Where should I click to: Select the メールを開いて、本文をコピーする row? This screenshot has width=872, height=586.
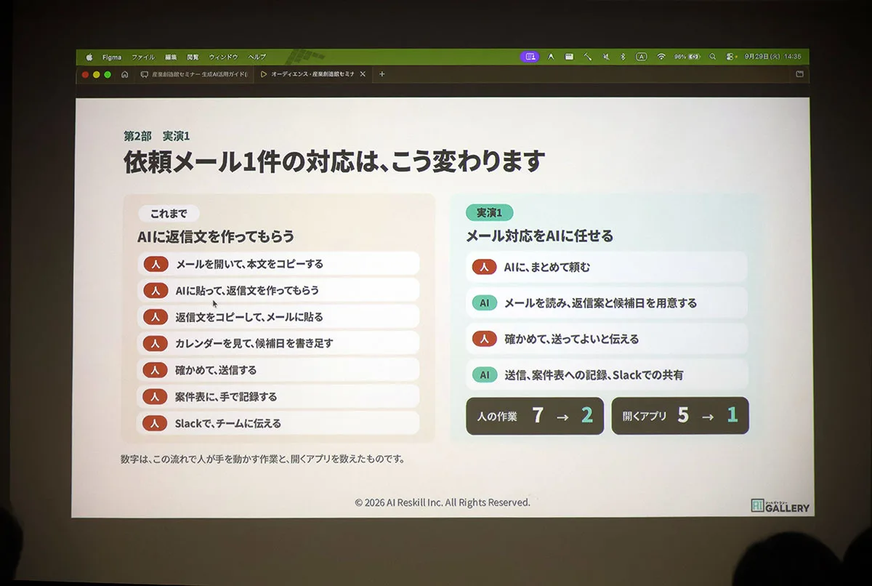(x=278, y=264)
